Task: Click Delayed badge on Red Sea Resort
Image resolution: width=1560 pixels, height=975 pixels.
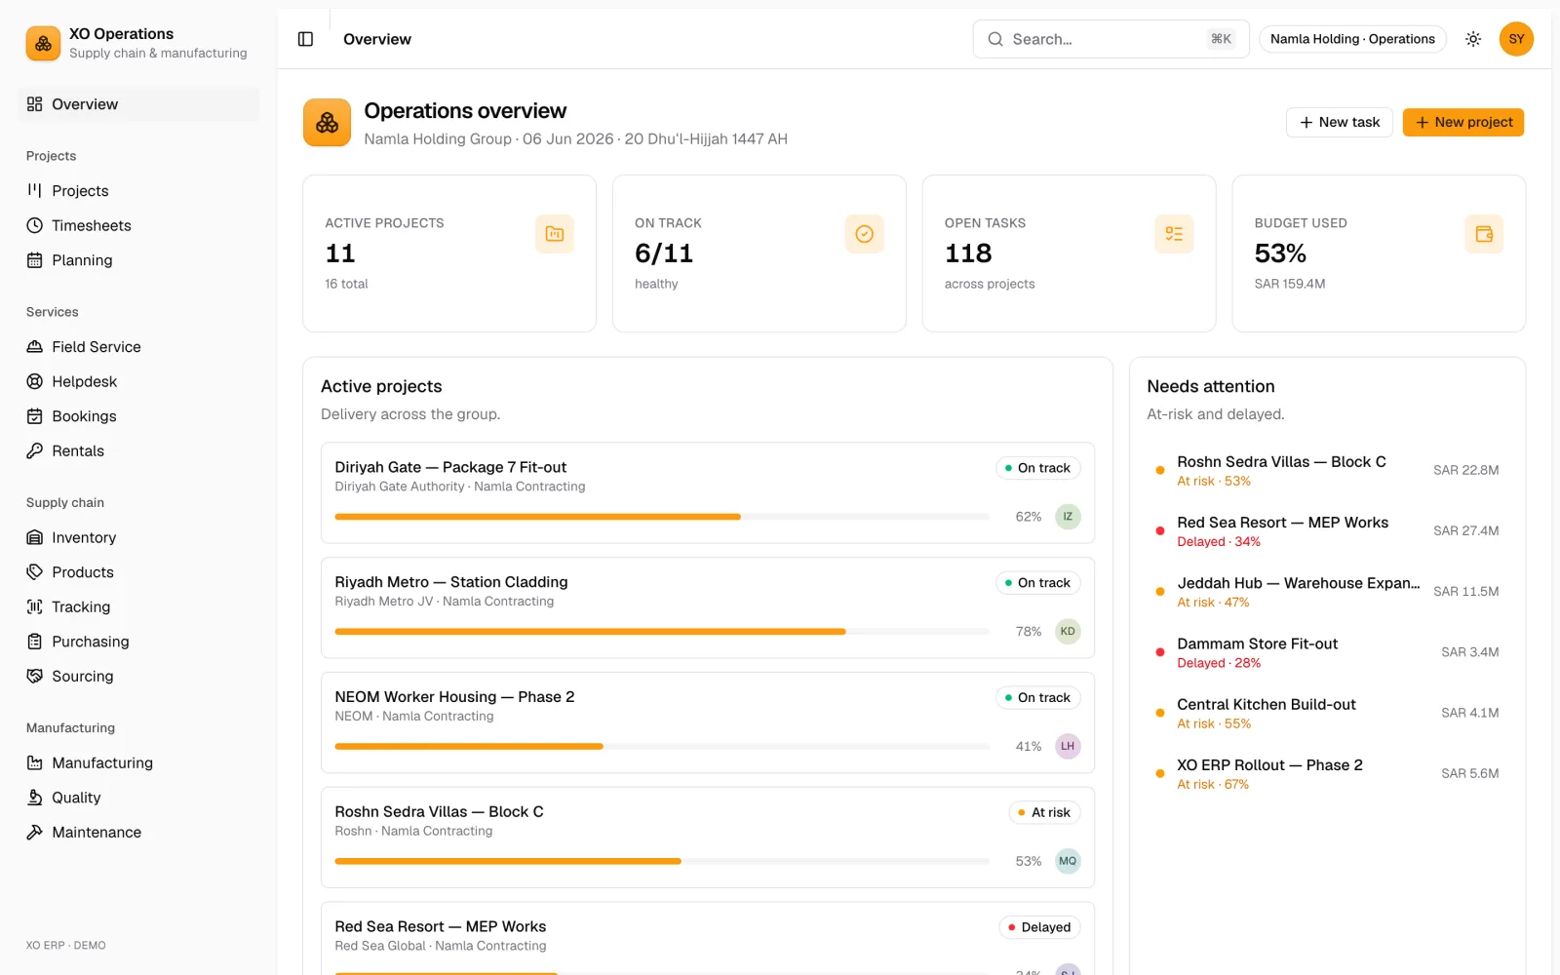Action: [x=1039, y=927]
